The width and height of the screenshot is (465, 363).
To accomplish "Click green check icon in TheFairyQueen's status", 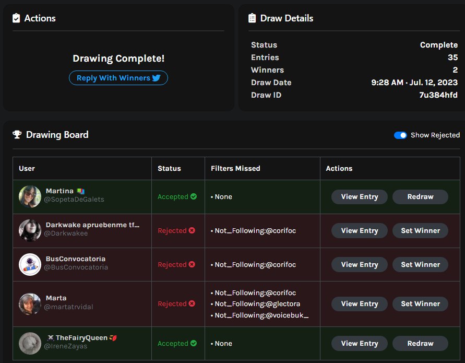I will [x=194, y=343].
